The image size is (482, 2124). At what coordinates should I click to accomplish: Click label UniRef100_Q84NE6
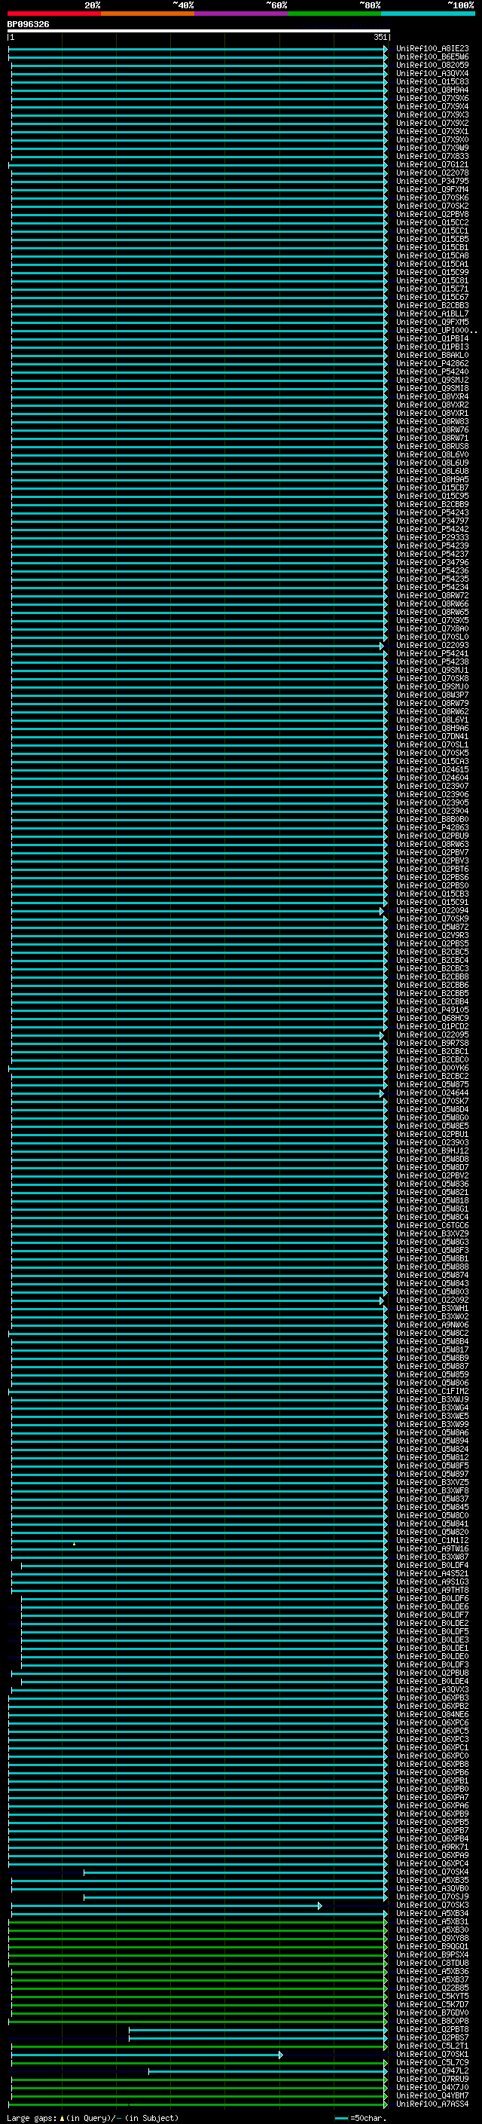tap(432, 1713)
